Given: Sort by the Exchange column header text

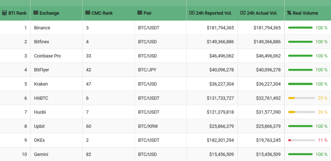Looking at the screenshot, I should (49, 13).
